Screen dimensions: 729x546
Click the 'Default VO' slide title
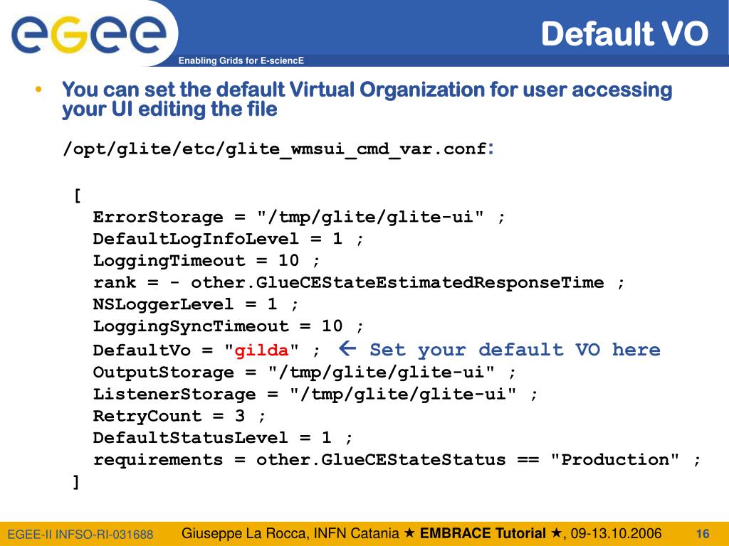coord(624,33)
